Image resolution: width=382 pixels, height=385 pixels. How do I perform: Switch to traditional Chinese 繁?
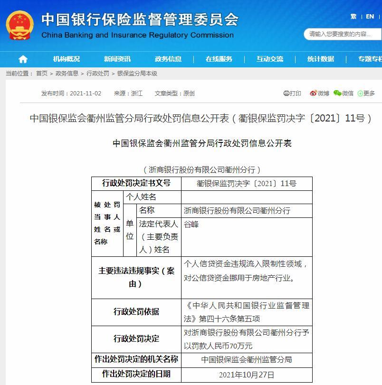(353, 17)
